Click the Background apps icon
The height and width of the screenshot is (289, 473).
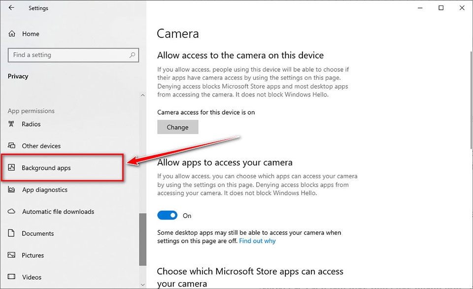click(12, 168)
